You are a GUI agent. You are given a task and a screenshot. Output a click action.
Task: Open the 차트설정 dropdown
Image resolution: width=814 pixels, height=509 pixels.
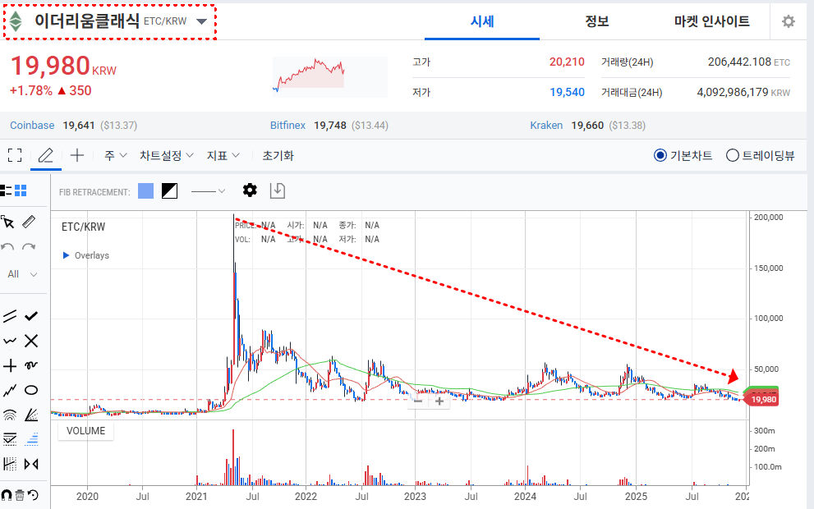[166, 155]
